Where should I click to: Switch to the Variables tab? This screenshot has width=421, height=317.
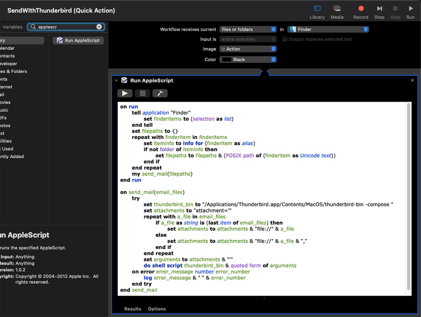[12, 27]
